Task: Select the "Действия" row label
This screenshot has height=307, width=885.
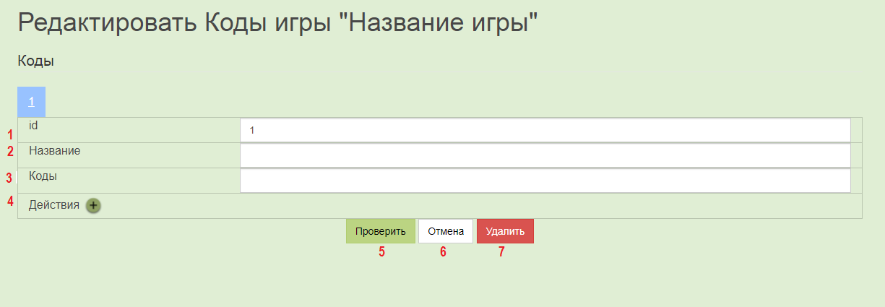Action: coord(54,205)
